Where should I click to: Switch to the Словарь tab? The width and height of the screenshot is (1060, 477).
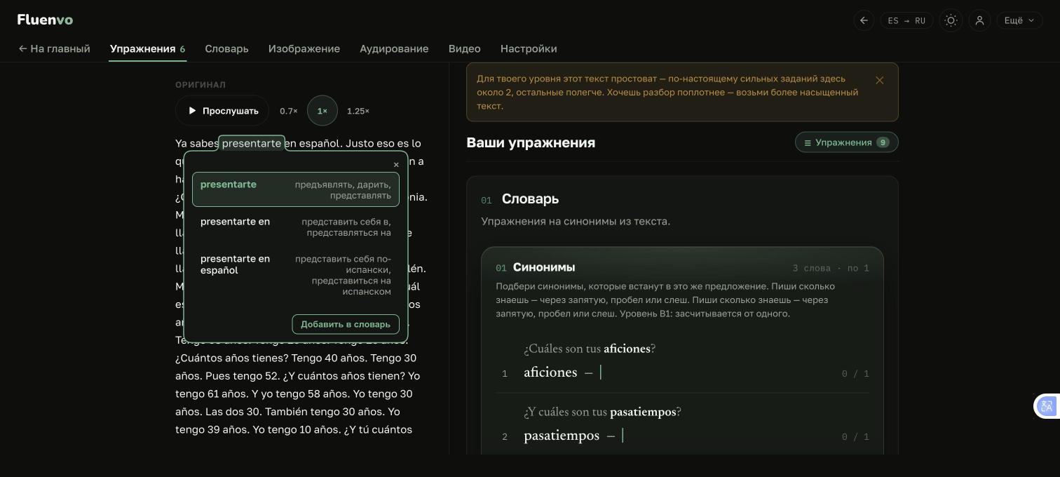pyautogui.click(x=226, y=48)
